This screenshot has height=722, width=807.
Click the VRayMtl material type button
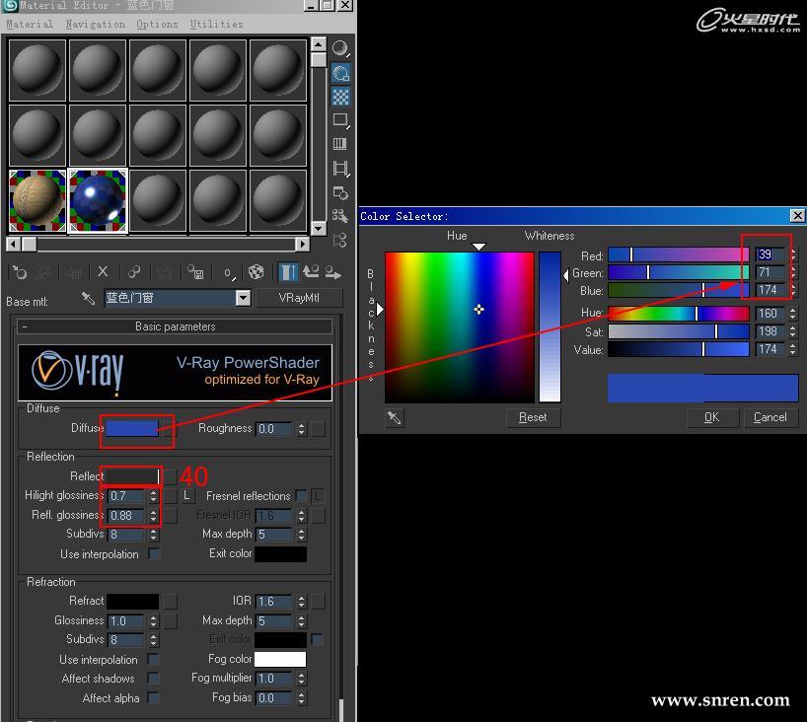[299, 298]
